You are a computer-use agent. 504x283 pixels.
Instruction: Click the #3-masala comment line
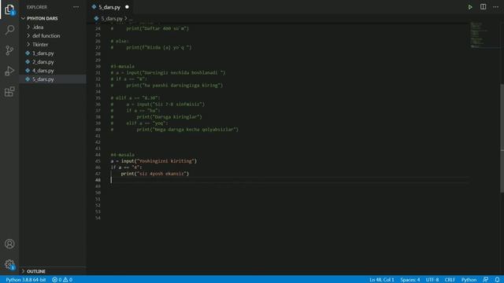123,66
